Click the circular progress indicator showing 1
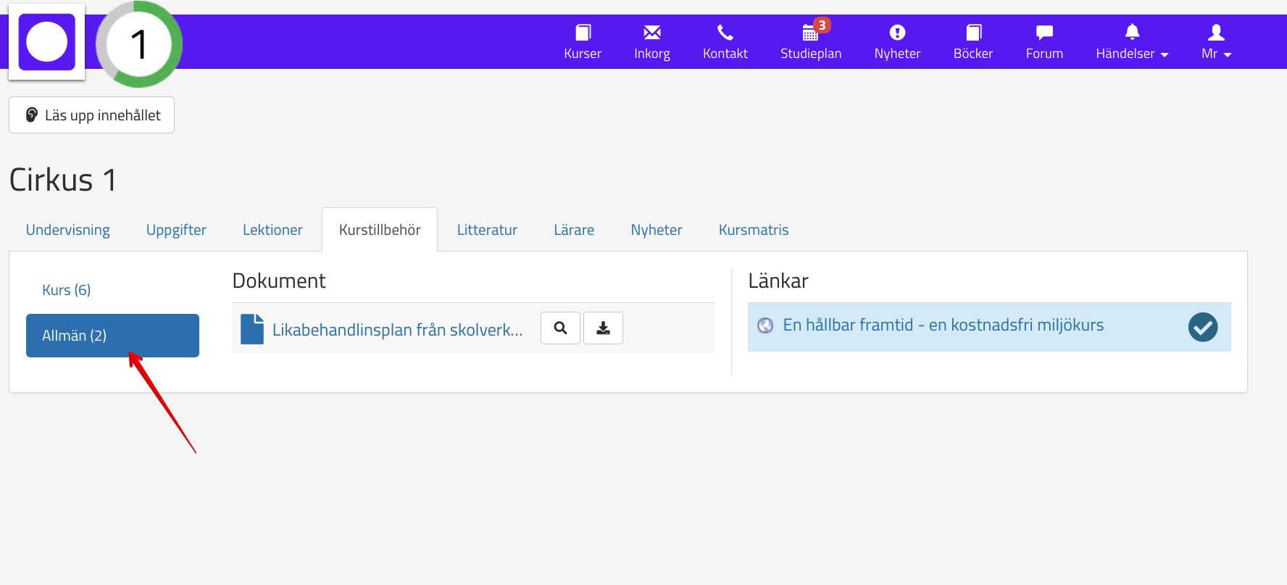The width and height of the screenshot is (1287, 585). click(x=139, y=44)
